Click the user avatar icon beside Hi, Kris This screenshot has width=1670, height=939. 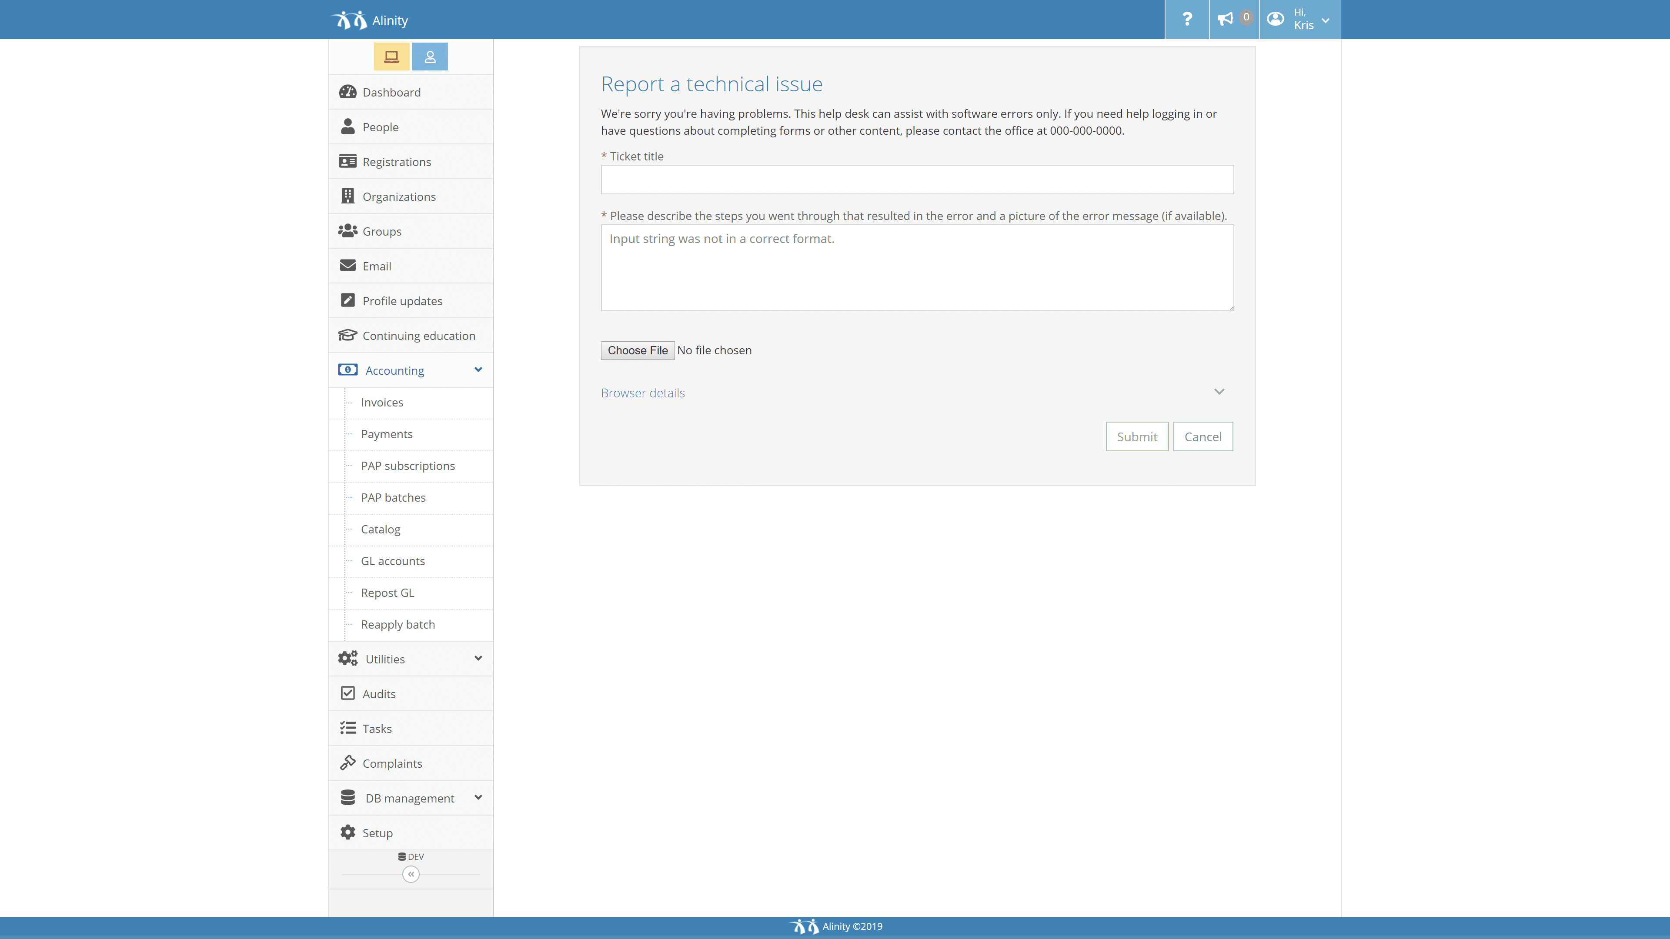point(1275,19)
